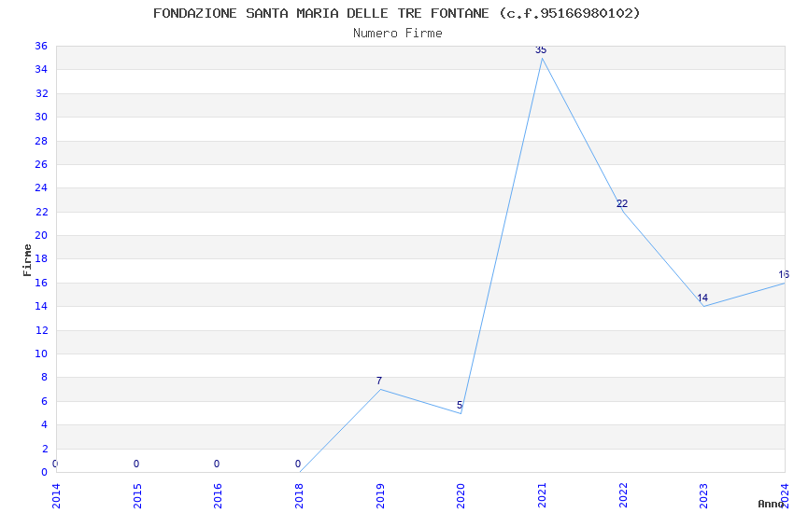Select the data label 16 at 2024
Viewport: 794px width, 513px height.
[784, 274]
